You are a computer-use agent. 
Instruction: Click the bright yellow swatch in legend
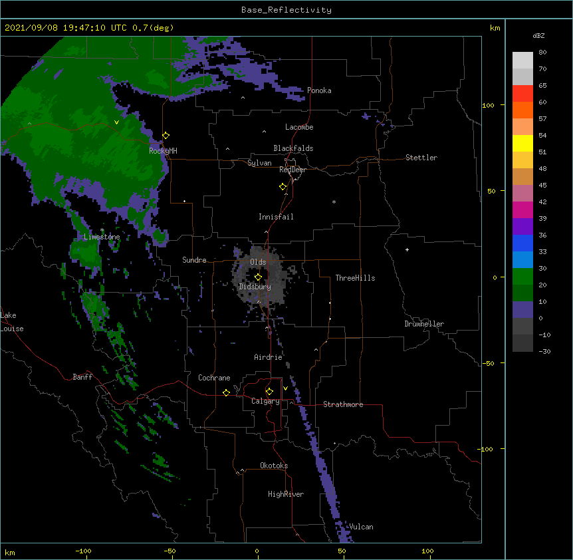click(x=522, y=143)
